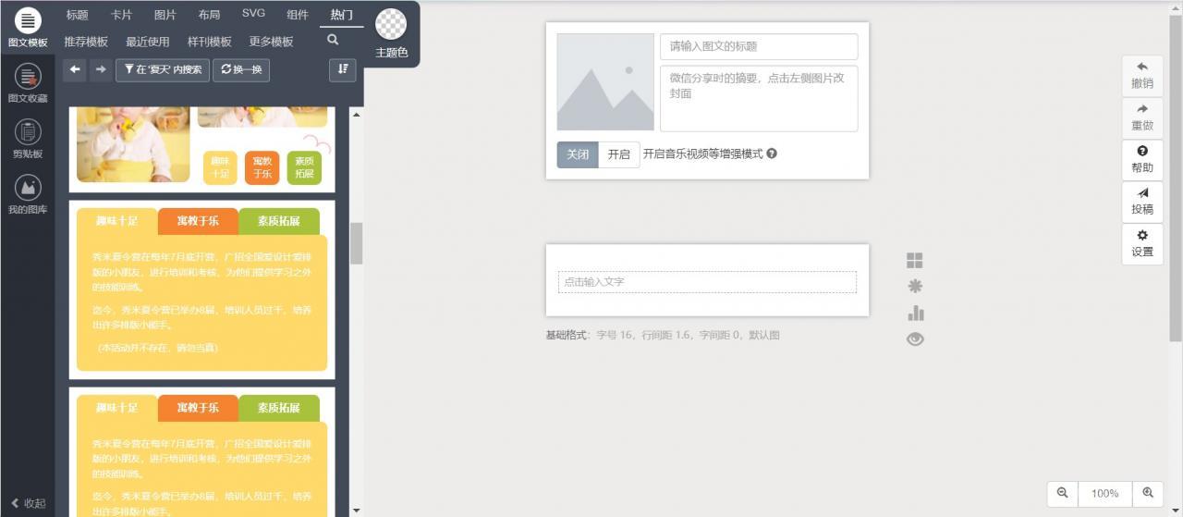Switch to the 标题 tab
The image size is (1183, 517).
[78, 15]
